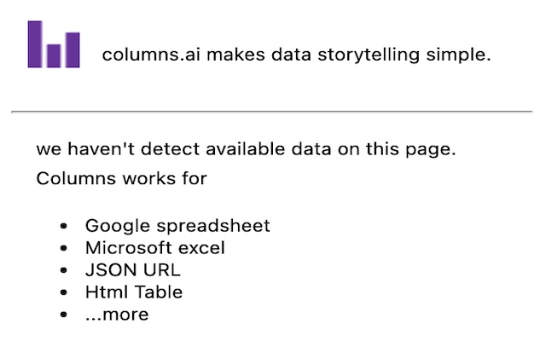The image size is (546, 341).
Task: Click the tallest left bar of the Columns logo
Action: 34,43
